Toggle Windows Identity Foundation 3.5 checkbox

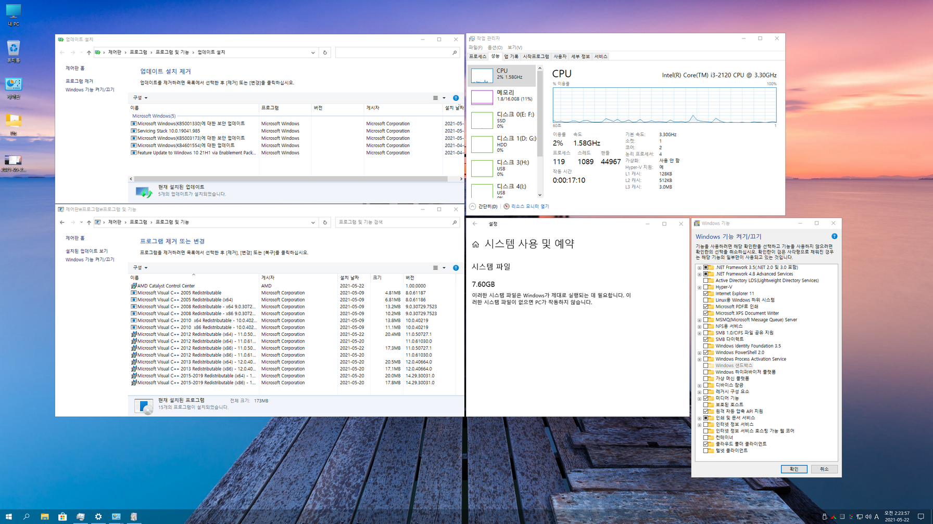(706, 346)
